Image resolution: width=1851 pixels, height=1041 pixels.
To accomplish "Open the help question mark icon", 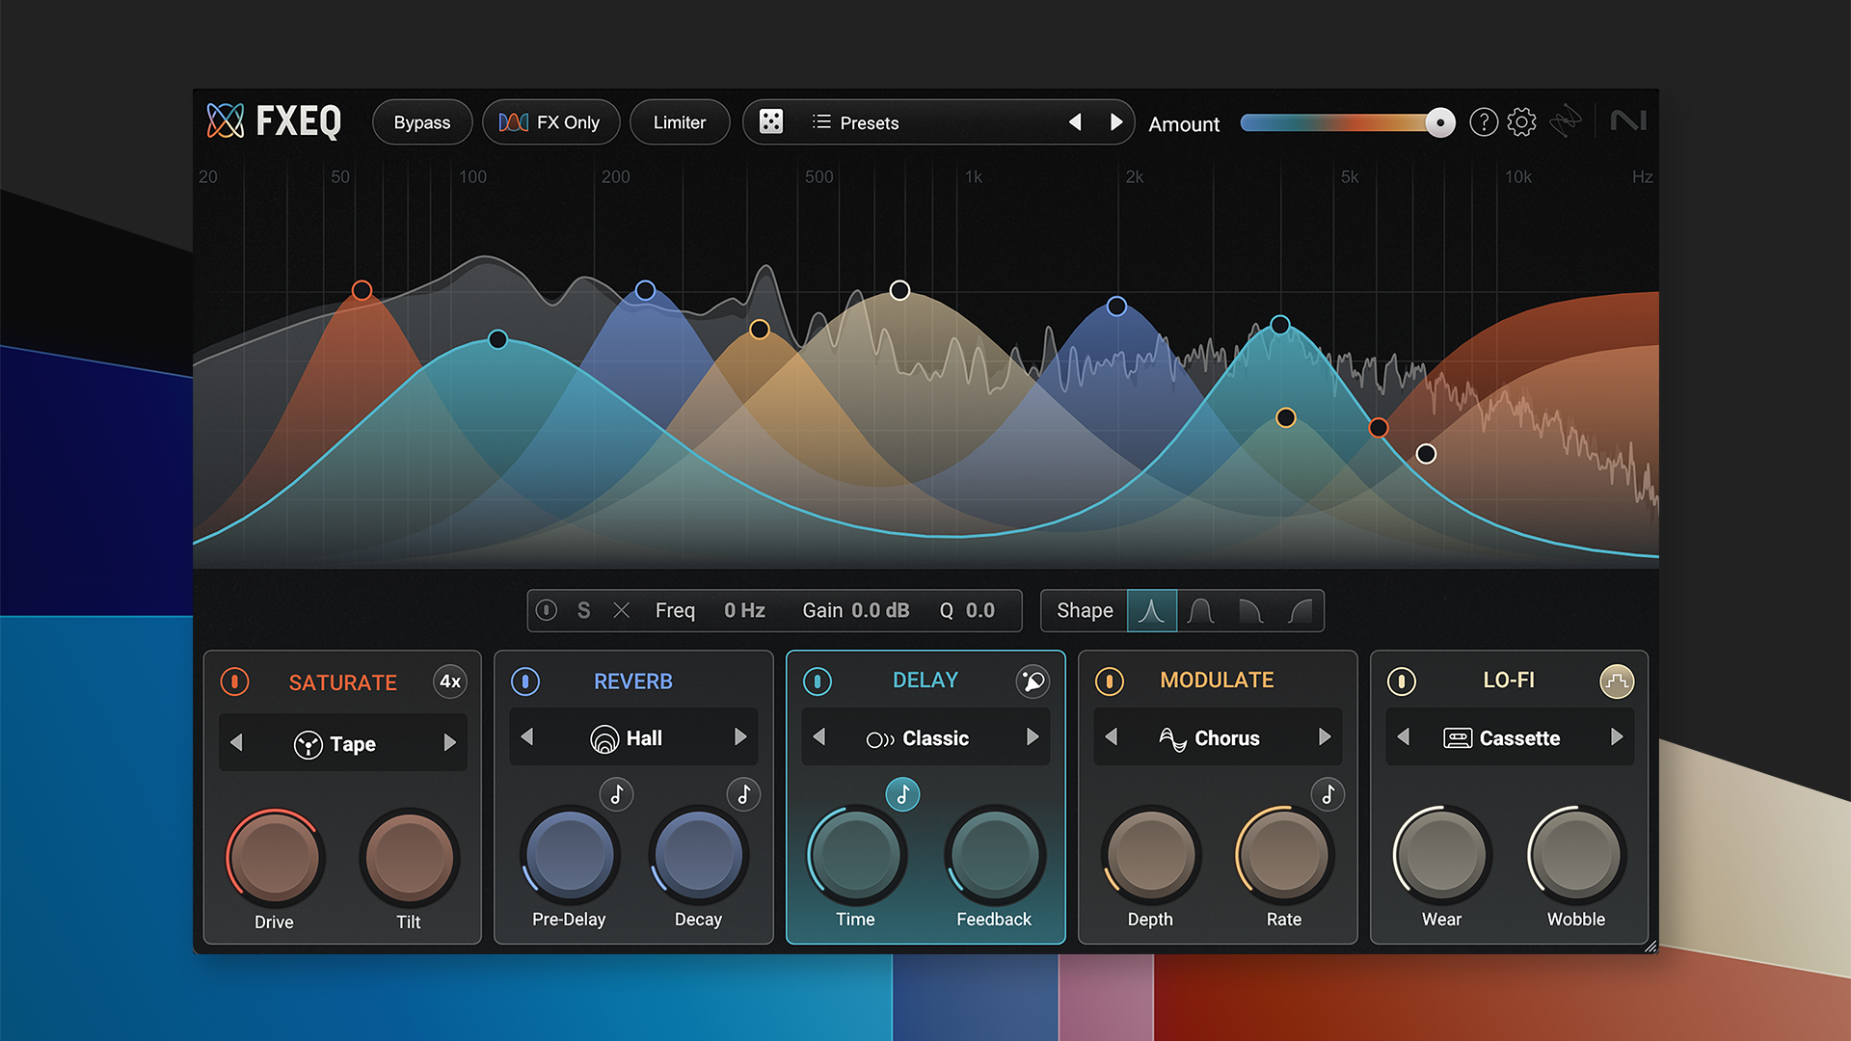I will coord(1483,122).
